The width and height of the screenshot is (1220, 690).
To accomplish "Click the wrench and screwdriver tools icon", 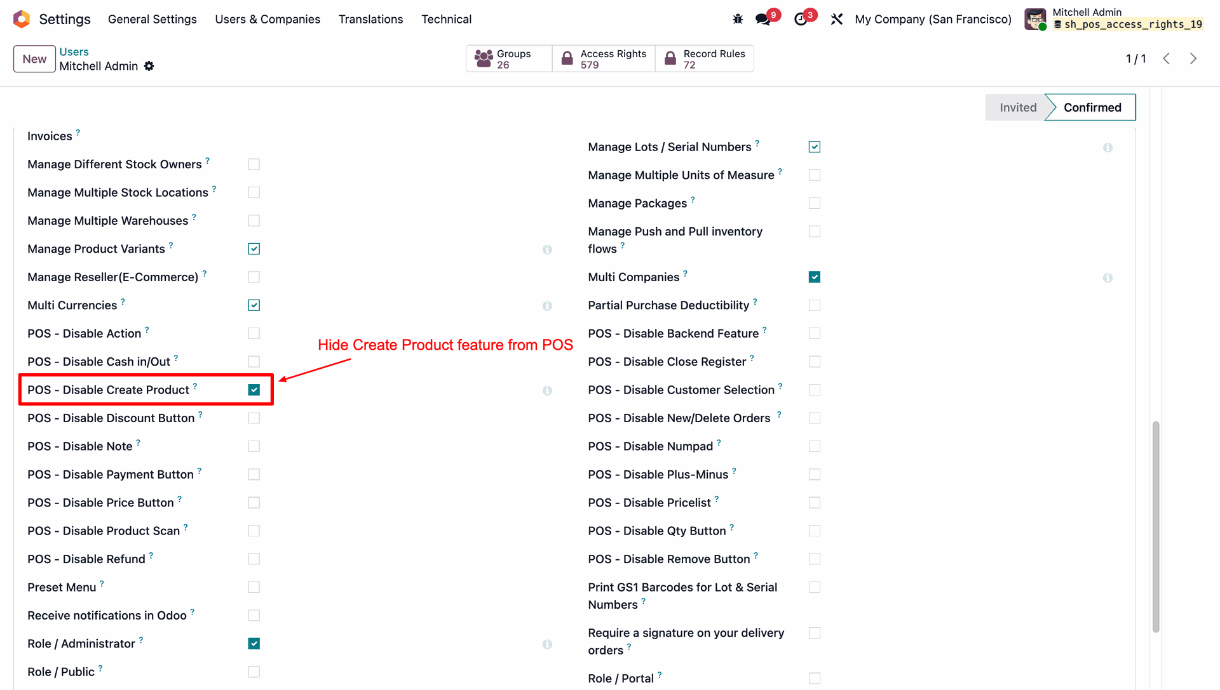I will coord(836,19).
